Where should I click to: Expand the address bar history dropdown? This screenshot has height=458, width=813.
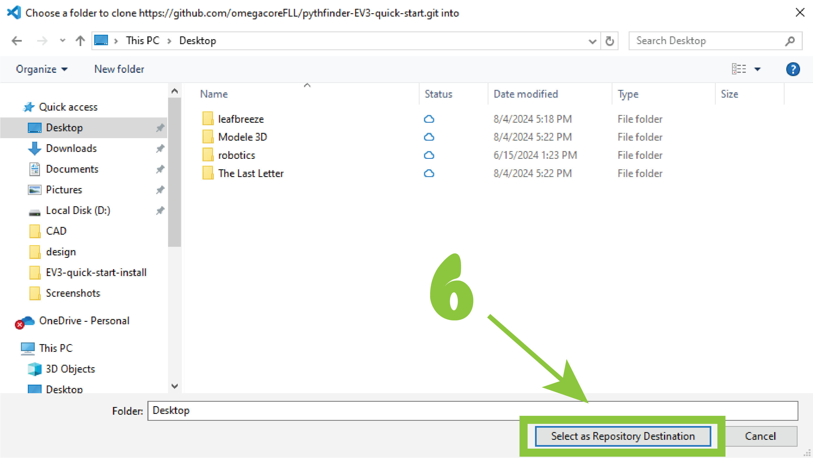click(x=592, y=41)
